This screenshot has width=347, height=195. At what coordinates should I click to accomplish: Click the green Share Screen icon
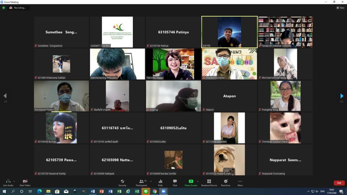pyautogui.click(x=191, y=181)
